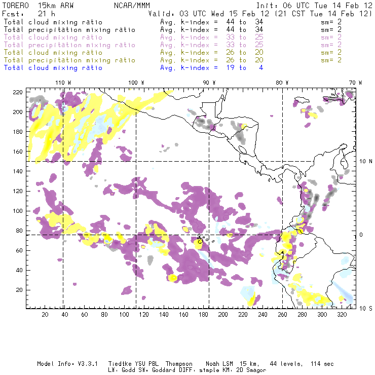Click the 'Tiedtke YSU PBL' footer text
Viewport: 375px width, 375px height.
coord(133,364)
